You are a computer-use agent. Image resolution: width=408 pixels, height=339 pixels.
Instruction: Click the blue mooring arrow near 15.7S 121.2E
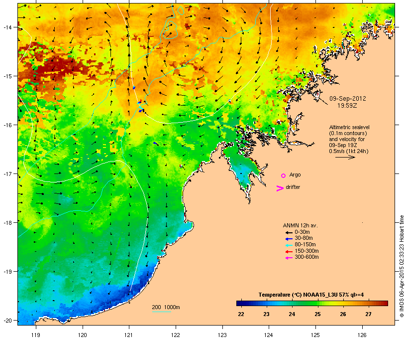[141, 111]
